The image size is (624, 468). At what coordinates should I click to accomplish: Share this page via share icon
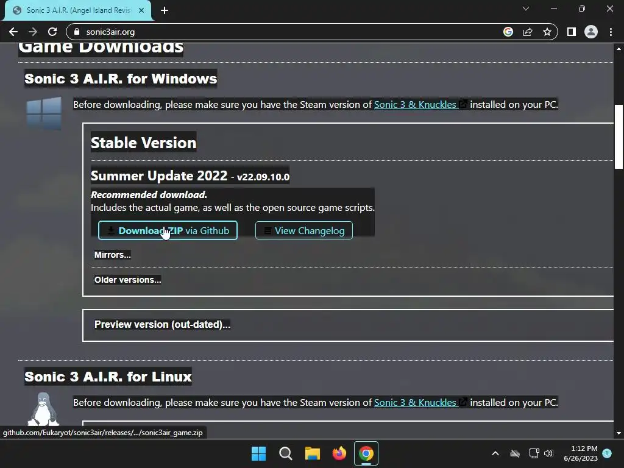tap(528, 32)
